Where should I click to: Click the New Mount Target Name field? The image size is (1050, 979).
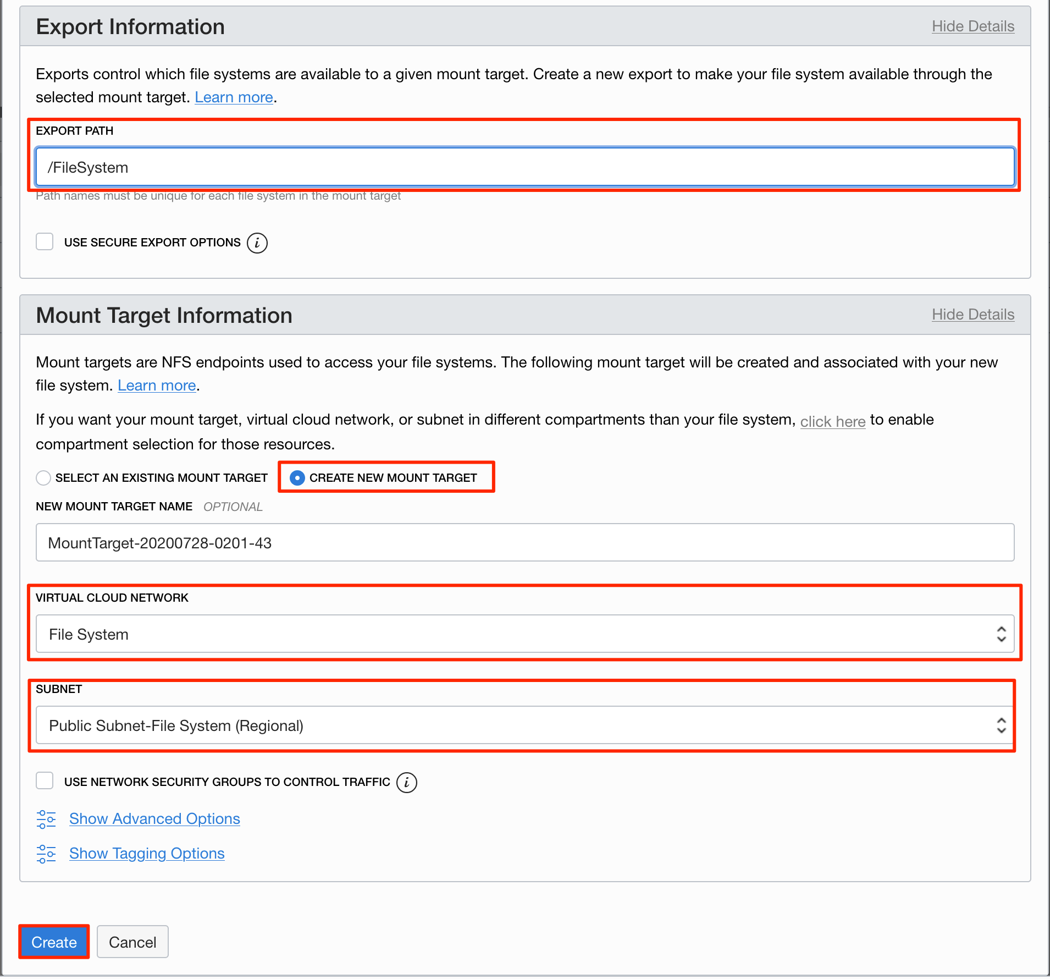[524, 543]
